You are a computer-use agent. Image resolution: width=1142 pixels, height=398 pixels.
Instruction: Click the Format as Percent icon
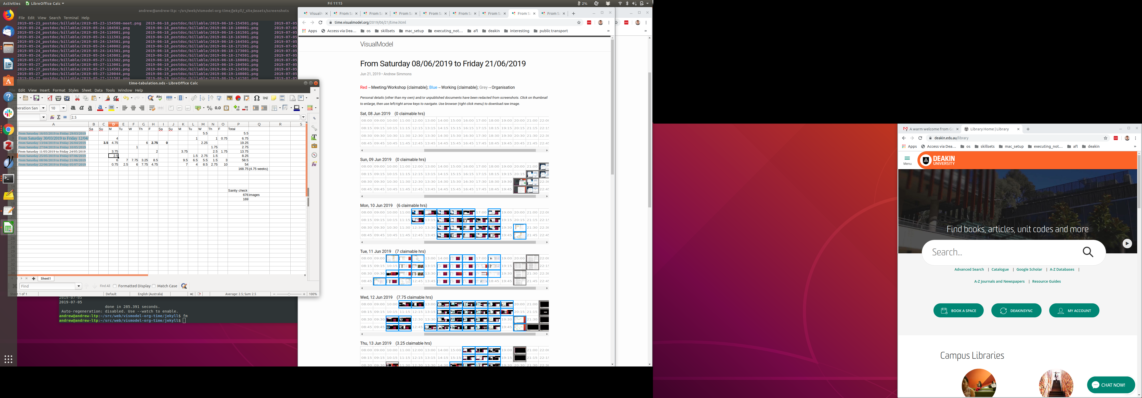[210, 108]
